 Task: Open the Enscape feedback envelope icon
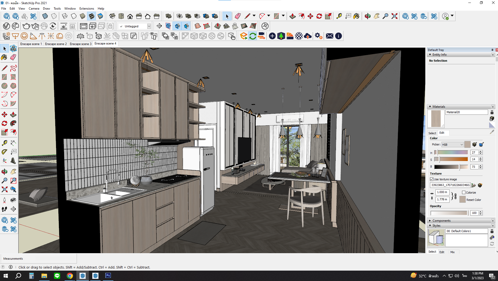[329, 36]
